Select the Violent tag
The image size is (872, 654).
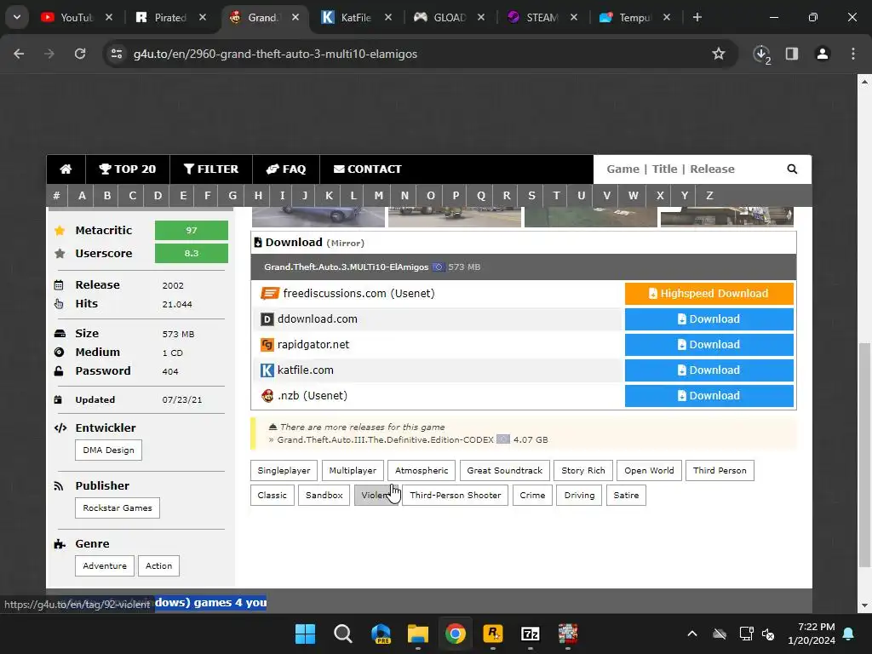[376, 495]
